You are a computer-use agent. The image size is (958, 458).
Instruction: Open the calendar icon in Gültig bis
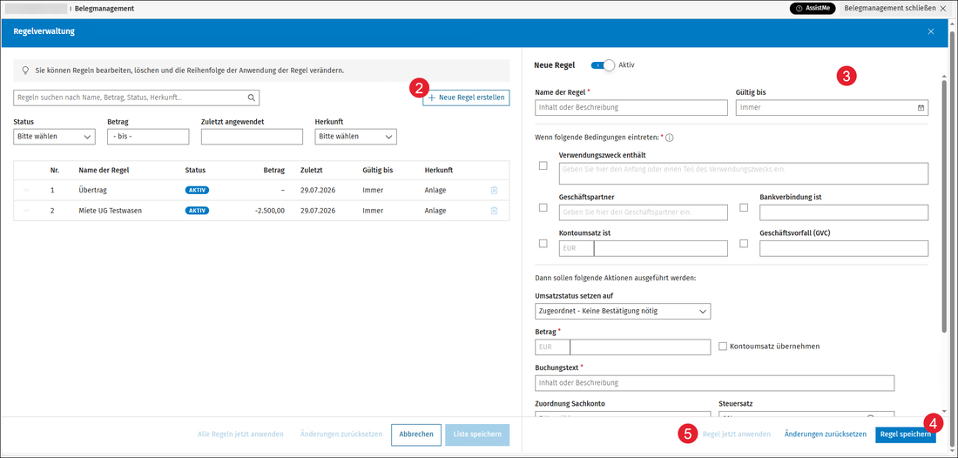click(x=921, y=107)
